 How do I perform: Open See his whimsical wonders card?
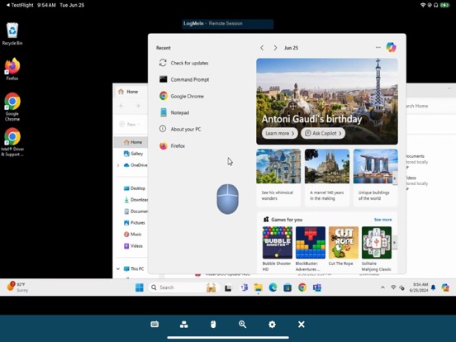coord(278,178)
